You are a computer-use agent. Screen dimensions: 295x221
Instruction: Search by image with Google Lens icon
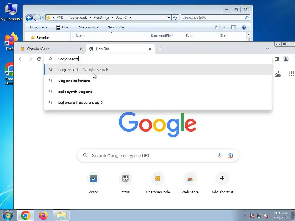click(x=230, y=156)
